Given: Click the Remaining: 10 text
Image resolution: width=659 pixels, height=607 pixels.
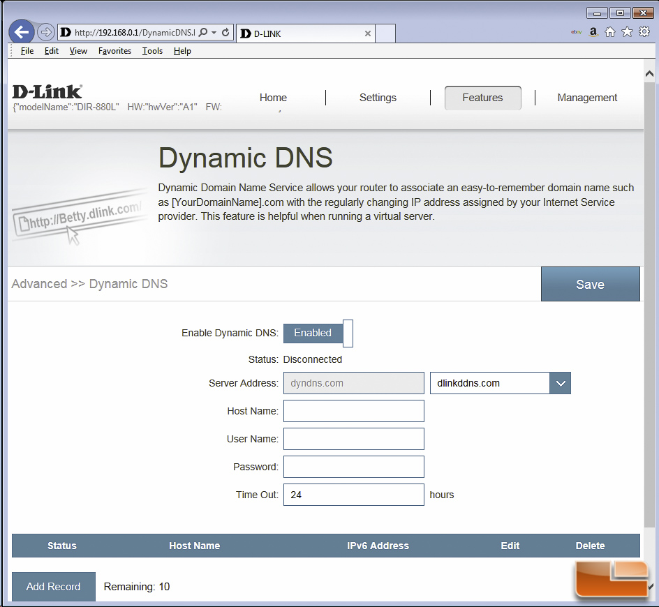Looking at the screenshot, I should coord(137,586).
